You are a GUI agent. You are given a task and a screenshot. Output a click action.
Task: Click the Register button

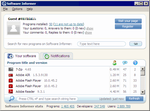tap(128, 26)
